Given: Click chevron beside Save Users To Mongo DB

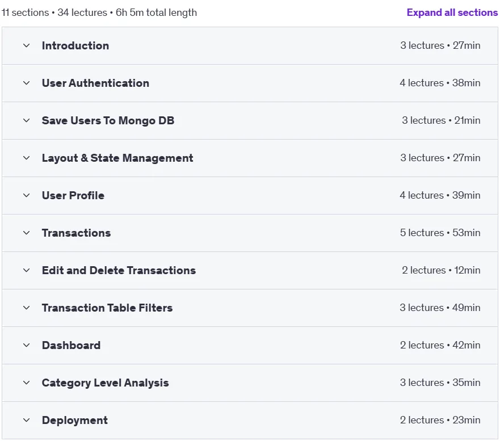Looking at the screenshot, I should pos(27,120).
